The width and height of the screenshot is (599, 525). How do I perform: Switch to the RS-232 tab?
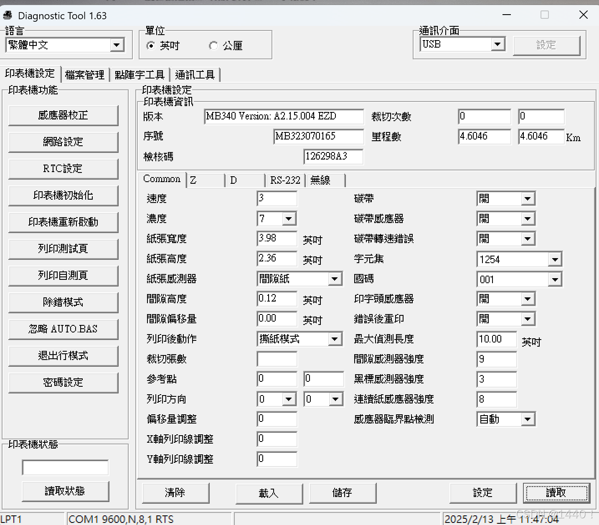285,180
